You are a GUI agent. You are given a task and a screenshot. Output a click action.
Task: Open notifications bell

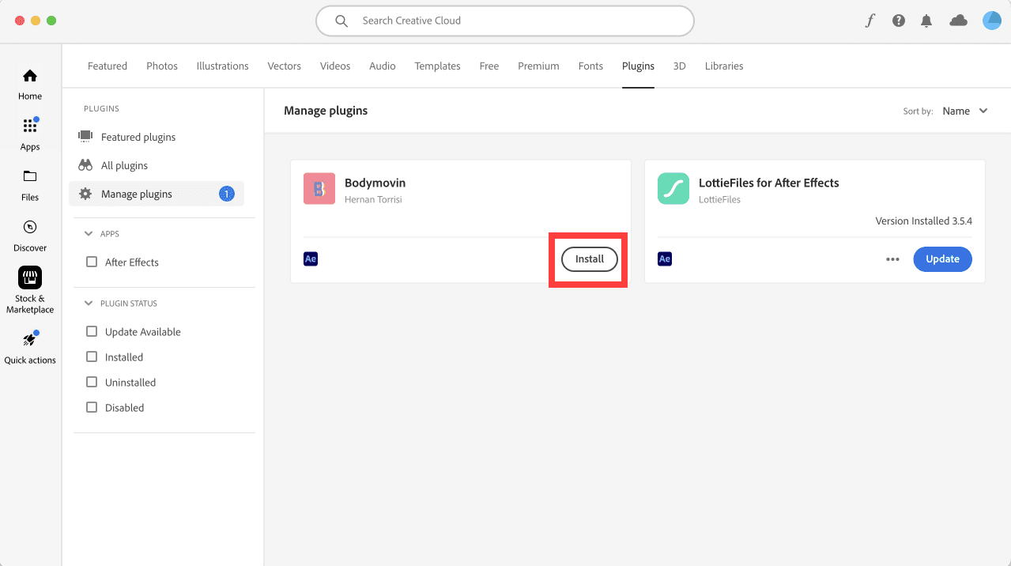pyautogui.click(x=926, y=21)
